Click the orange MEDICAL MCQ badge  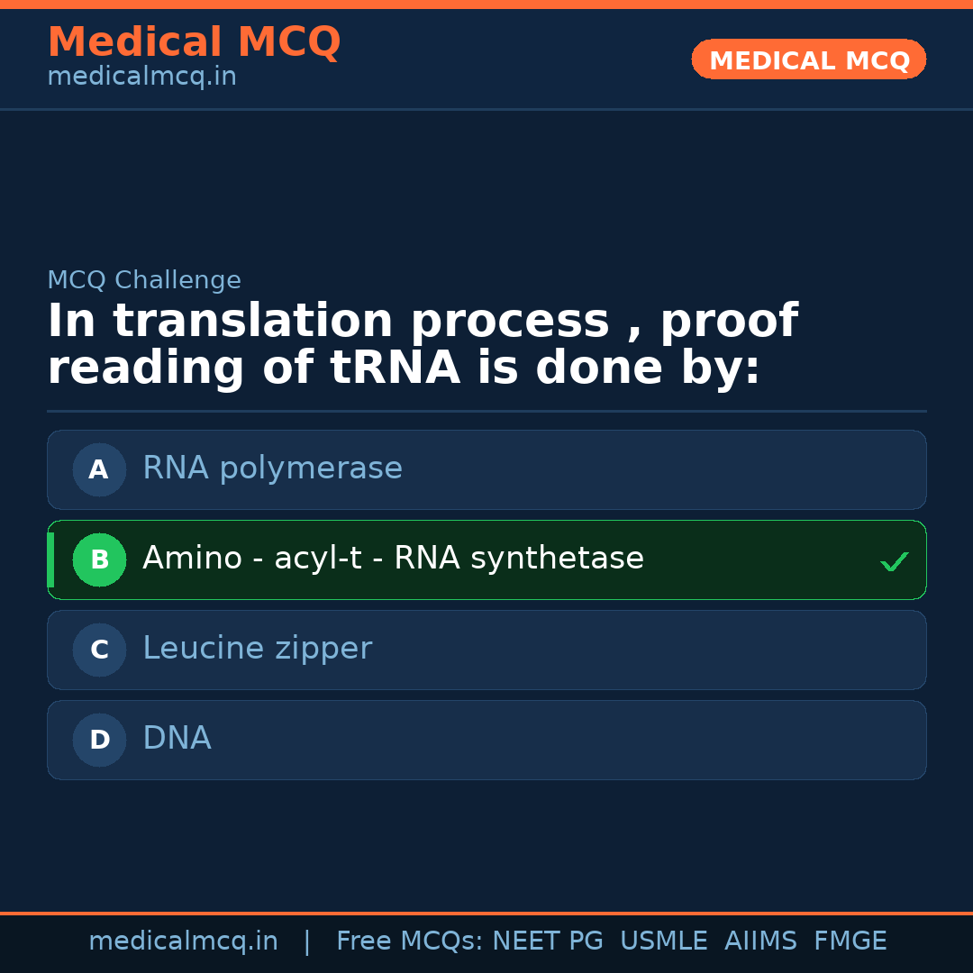(x=808, y=60)
